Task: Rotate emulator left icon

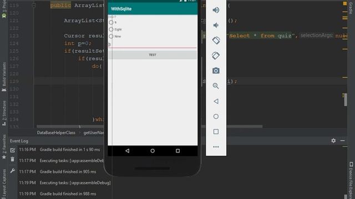Action: (x=216, y=40)
